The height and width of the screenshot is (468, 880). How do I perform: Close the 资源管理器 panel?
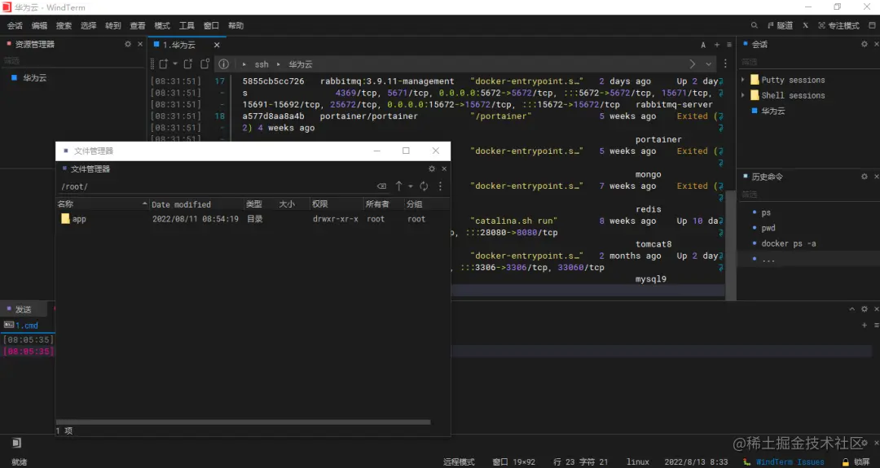(x=140, y=44)
